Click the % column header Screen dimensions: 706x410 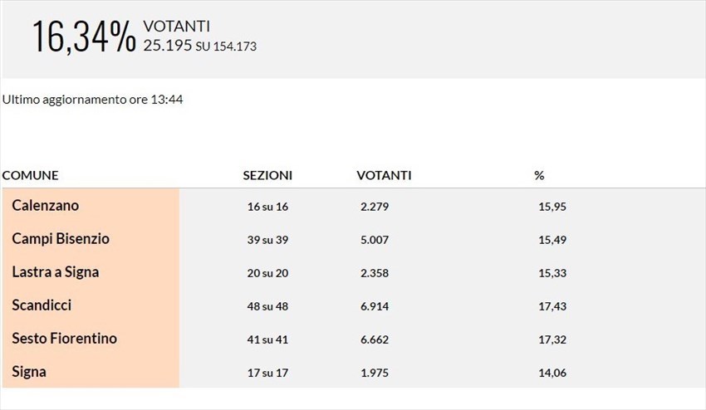click(x=539, y=176)
